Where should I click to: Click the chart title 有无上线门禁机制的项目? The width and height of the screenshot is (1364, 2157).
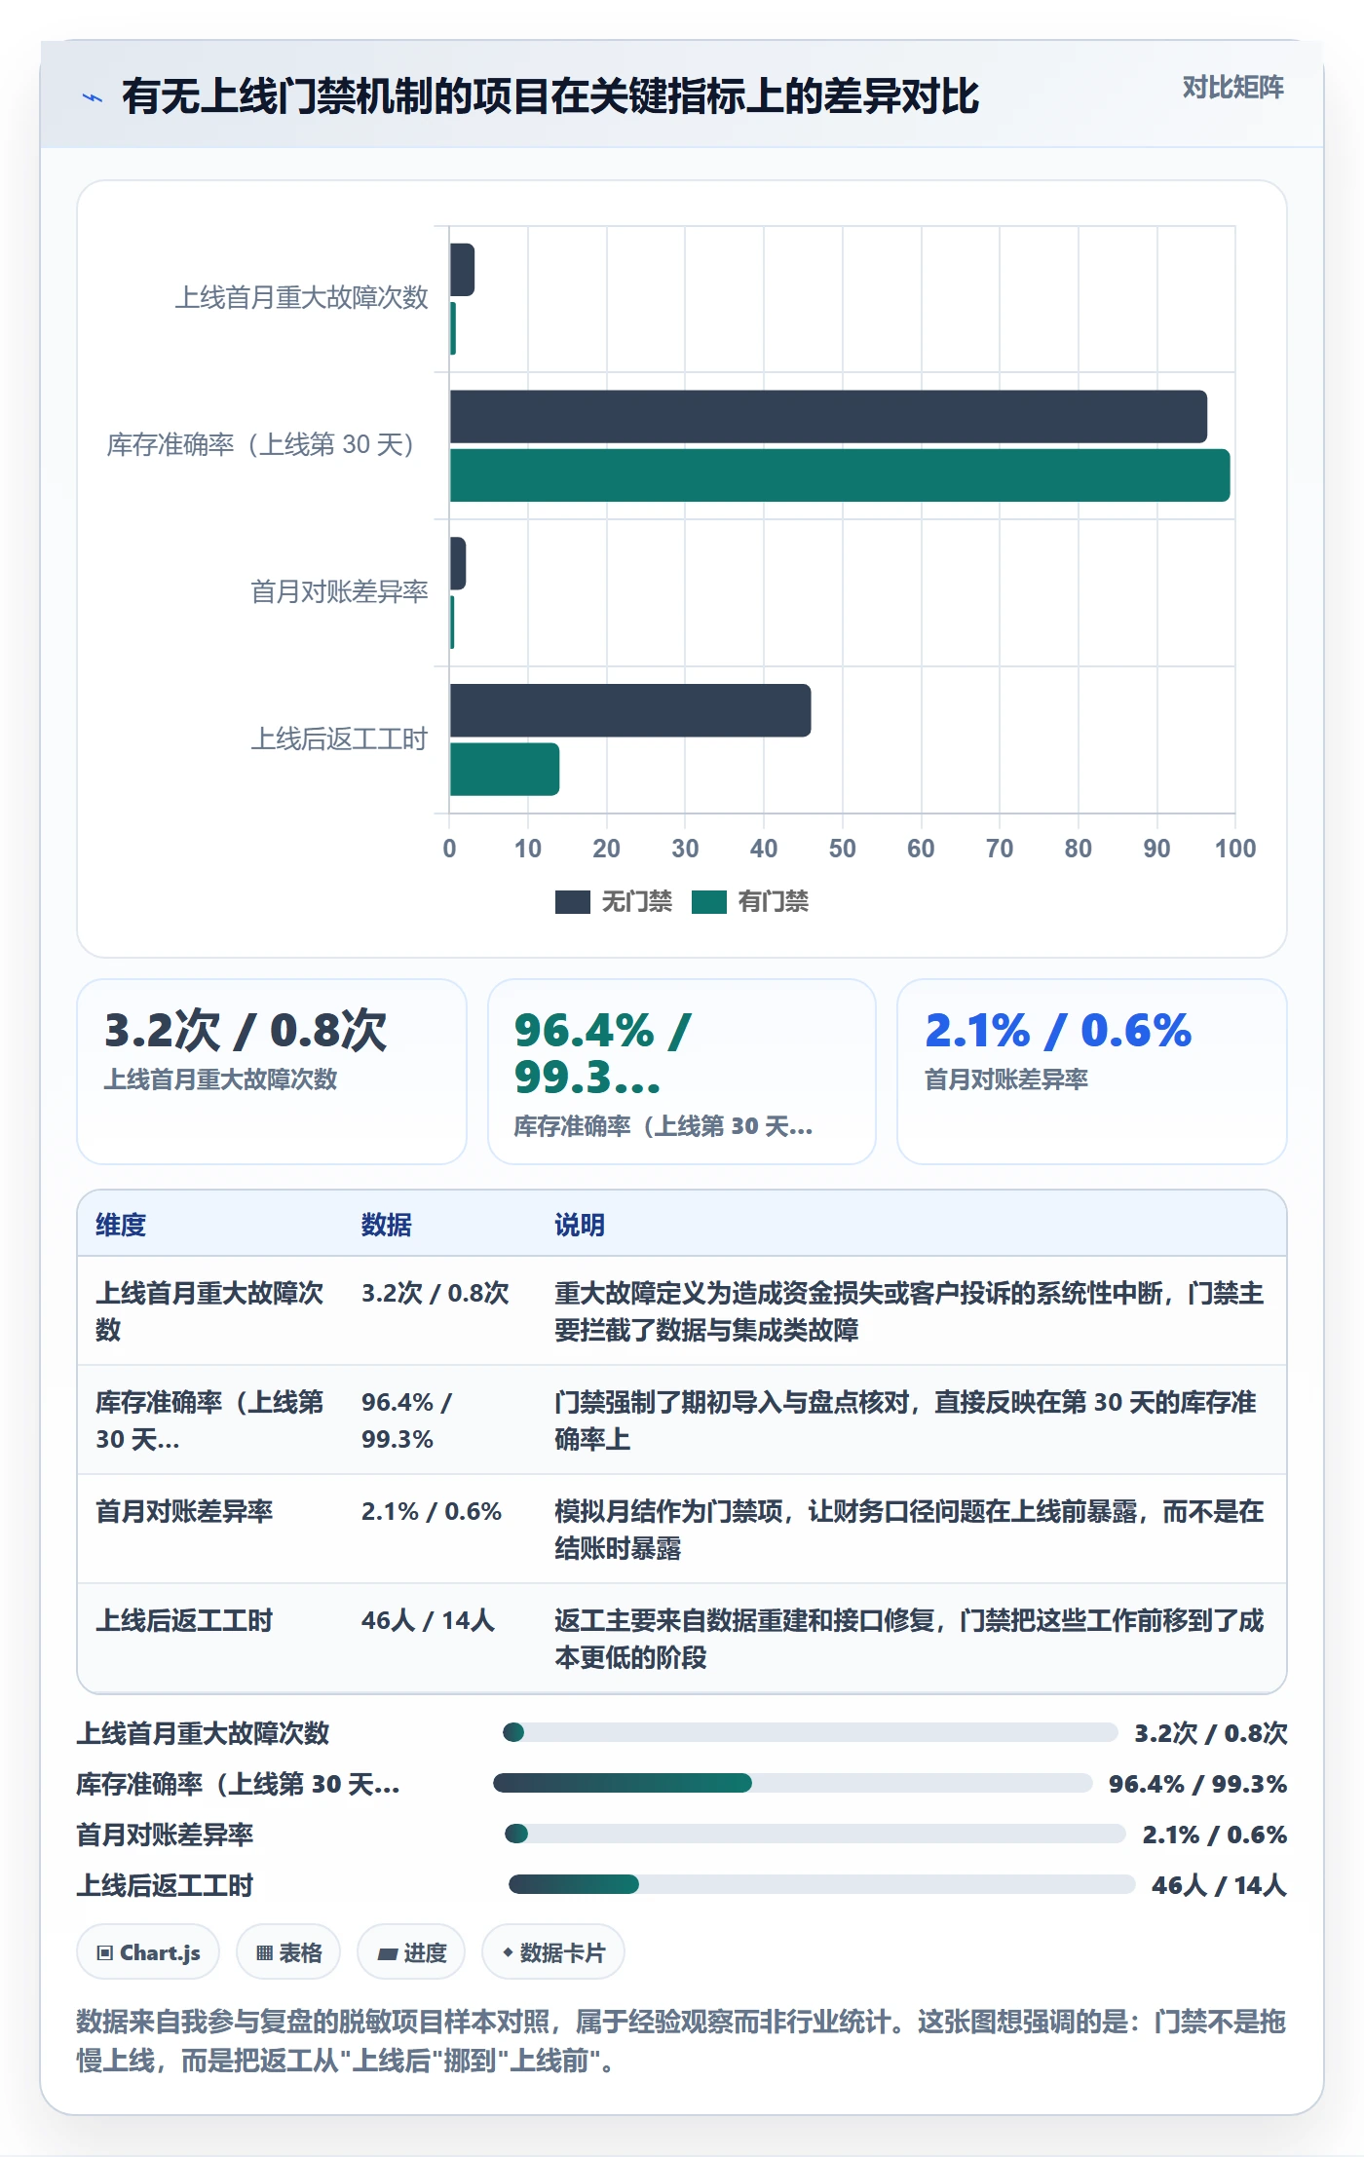[x=550, y=96]
